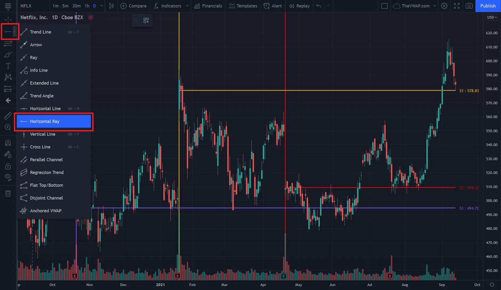Toggle Magnet mode
Image resolution: width=501 pixels, height=290 pixels.
8,143
